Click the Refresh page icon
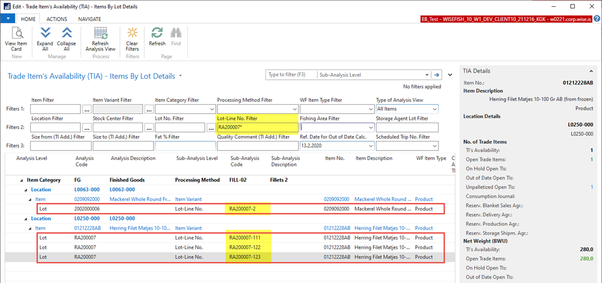 157,34
